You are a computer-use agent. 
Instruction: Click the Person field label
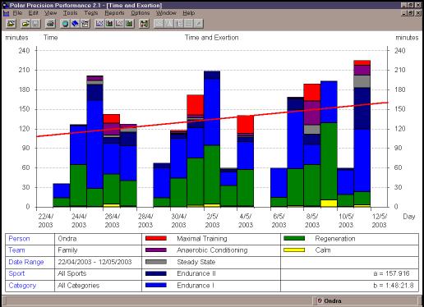click(19, 239)
